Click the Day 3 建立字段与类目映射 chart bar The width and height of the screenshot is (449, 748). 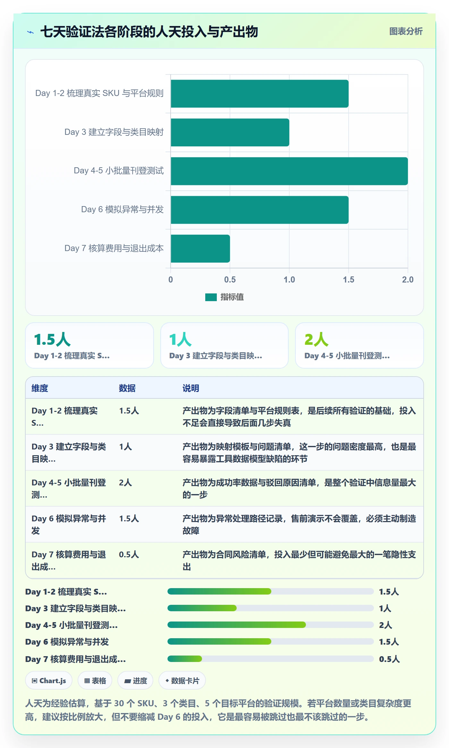[230, 132]
